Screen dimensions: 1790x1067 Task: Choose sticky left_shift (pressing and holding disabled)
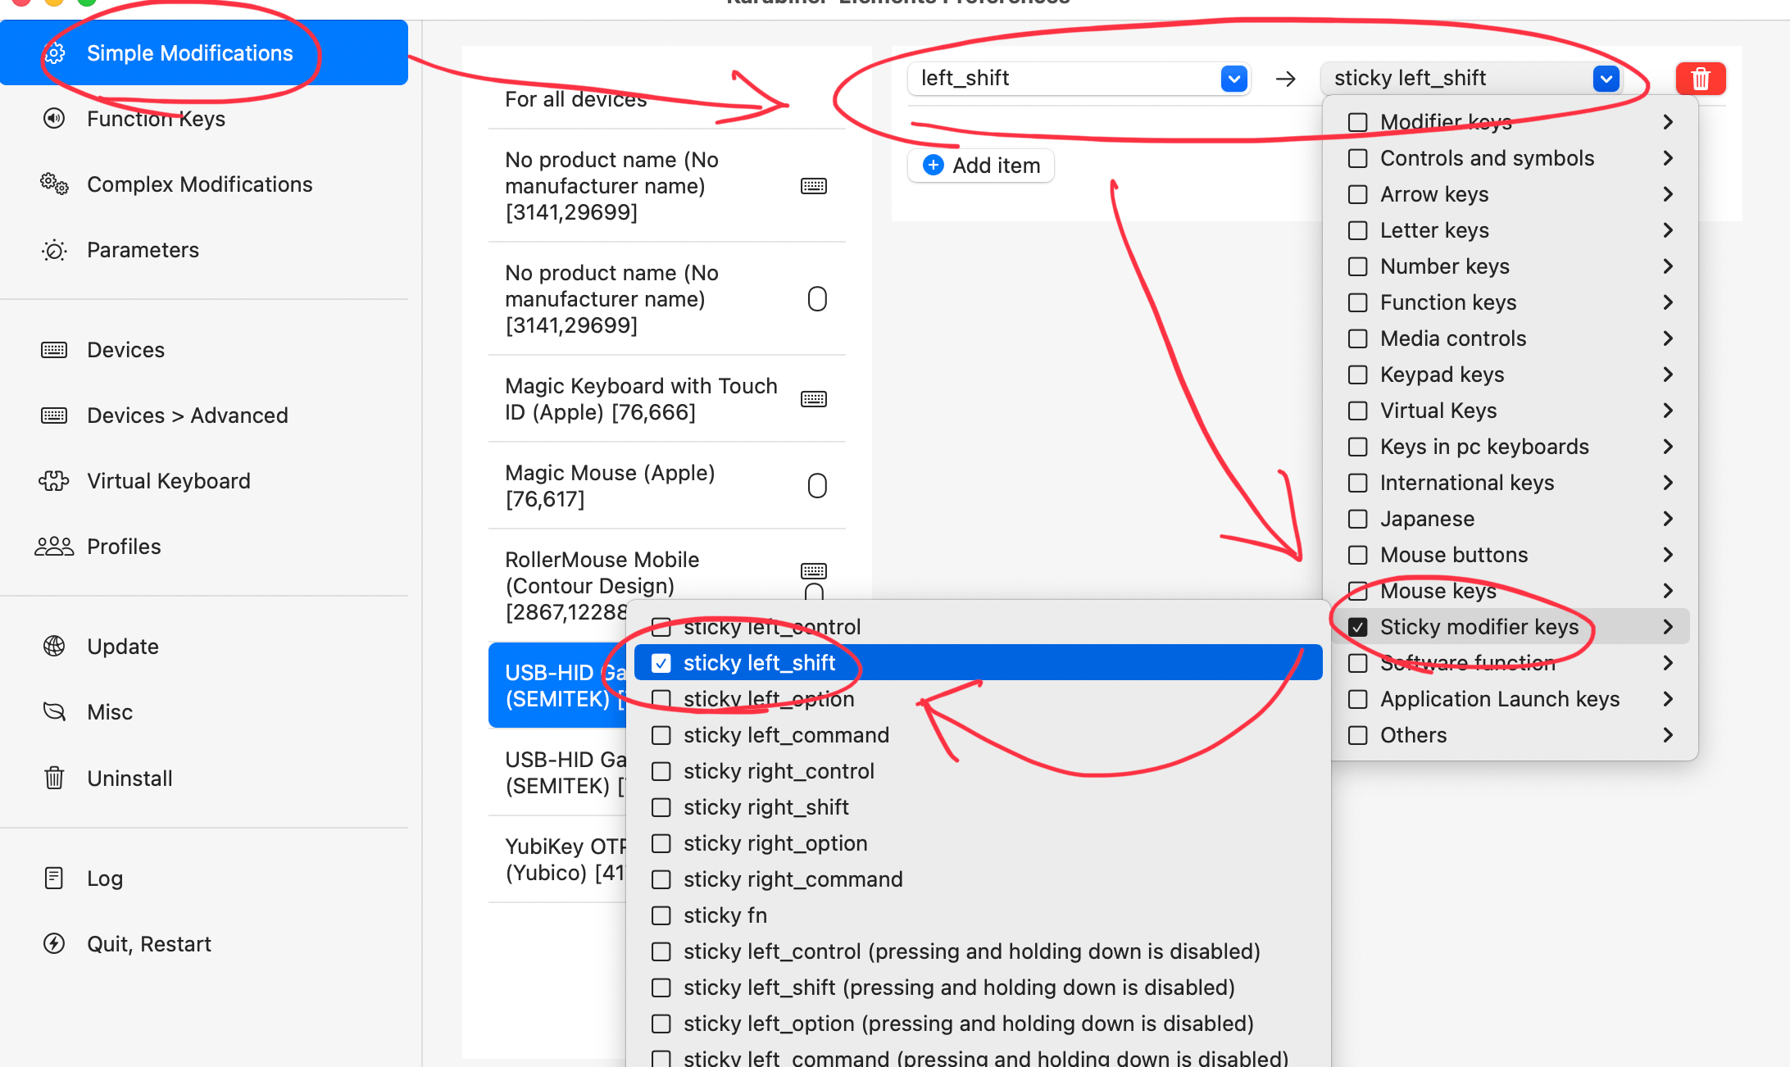[x=979, y=988]
